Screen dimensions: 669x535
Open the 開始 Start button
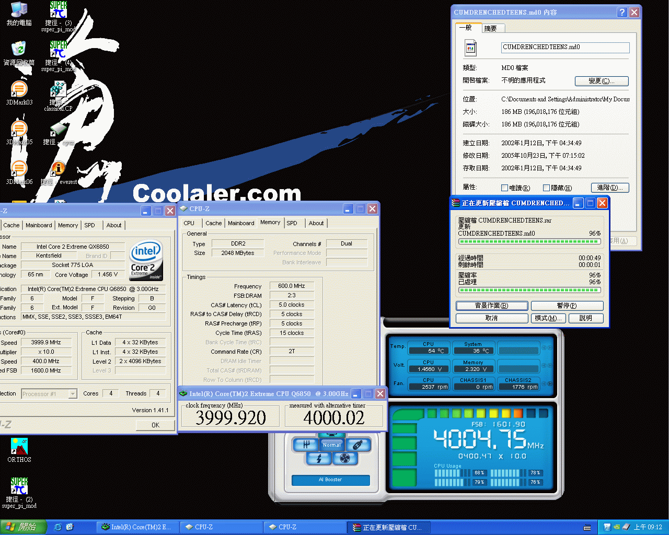[24, 527]
